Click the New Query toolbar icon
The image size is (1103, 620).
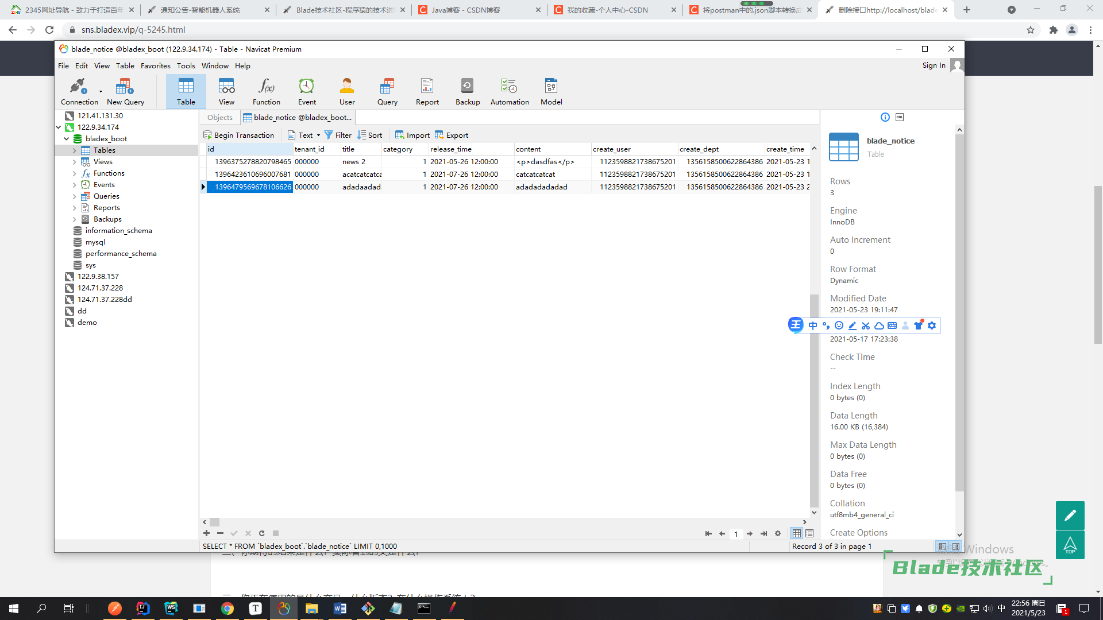pos(125,92)
